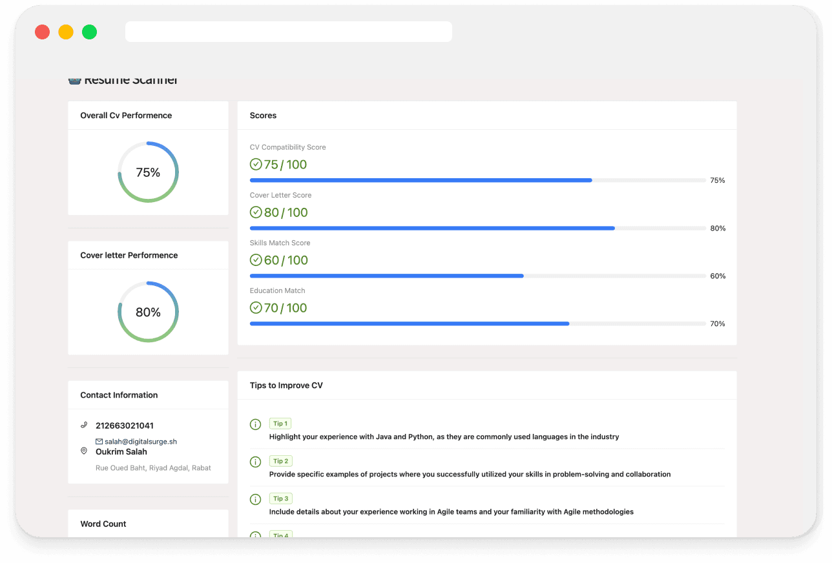Click the Word Count card heading
This screenshot has height=563, width=832.
click(103, 524)
